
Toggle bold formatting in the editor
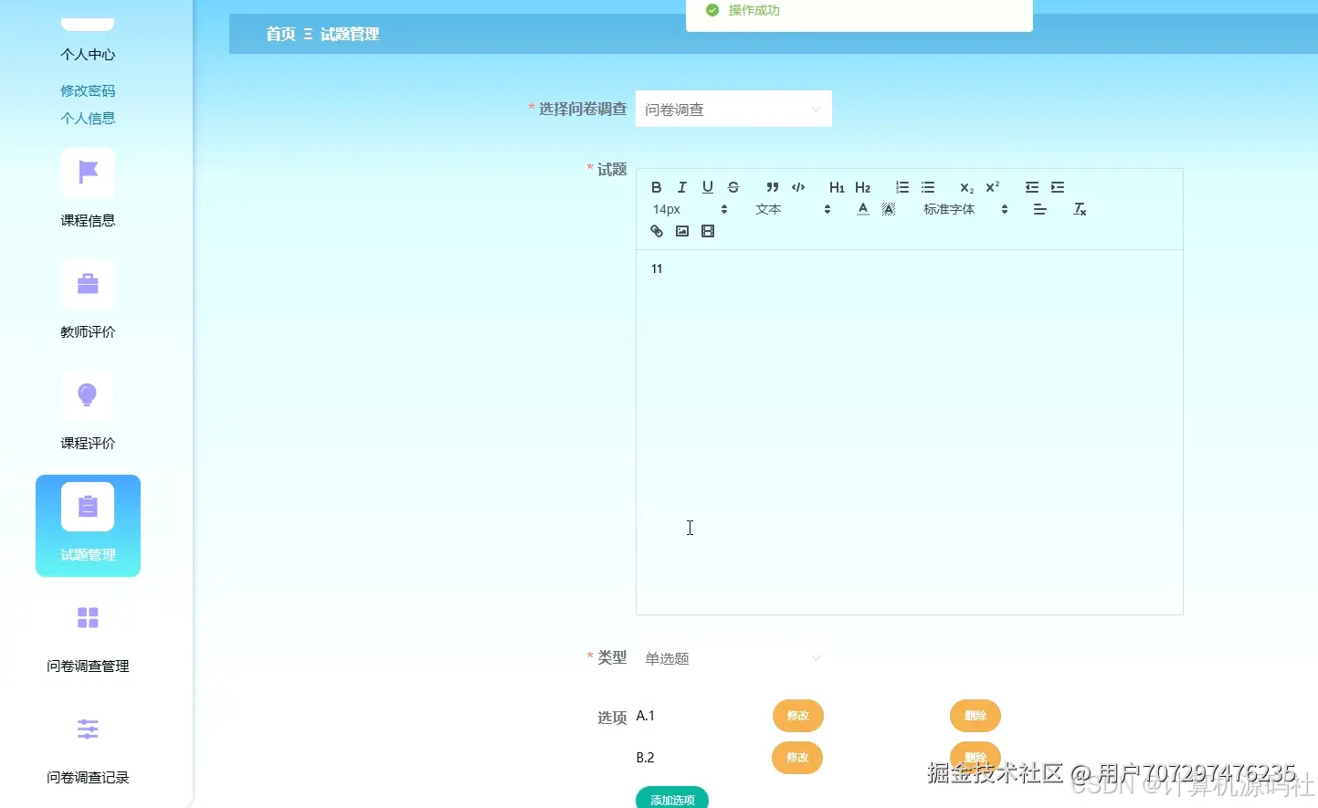656,187
